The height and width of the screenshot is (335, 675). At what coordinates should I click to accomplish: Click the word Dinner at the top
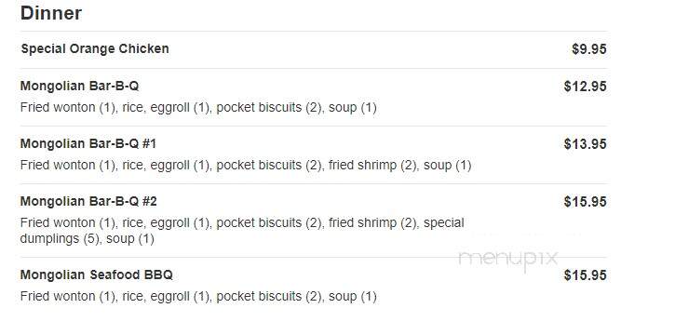[x=51, y=13]
